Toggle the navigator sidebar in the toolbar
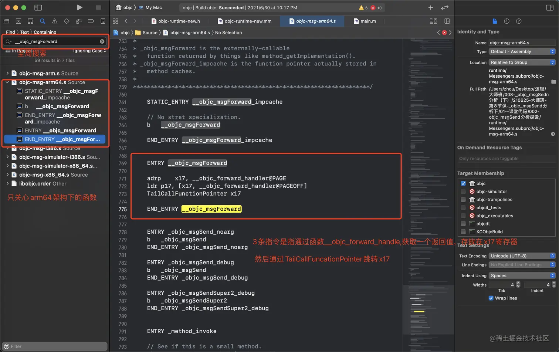The height and width of the screenshot is (352, 559). (x=38, y=7)
